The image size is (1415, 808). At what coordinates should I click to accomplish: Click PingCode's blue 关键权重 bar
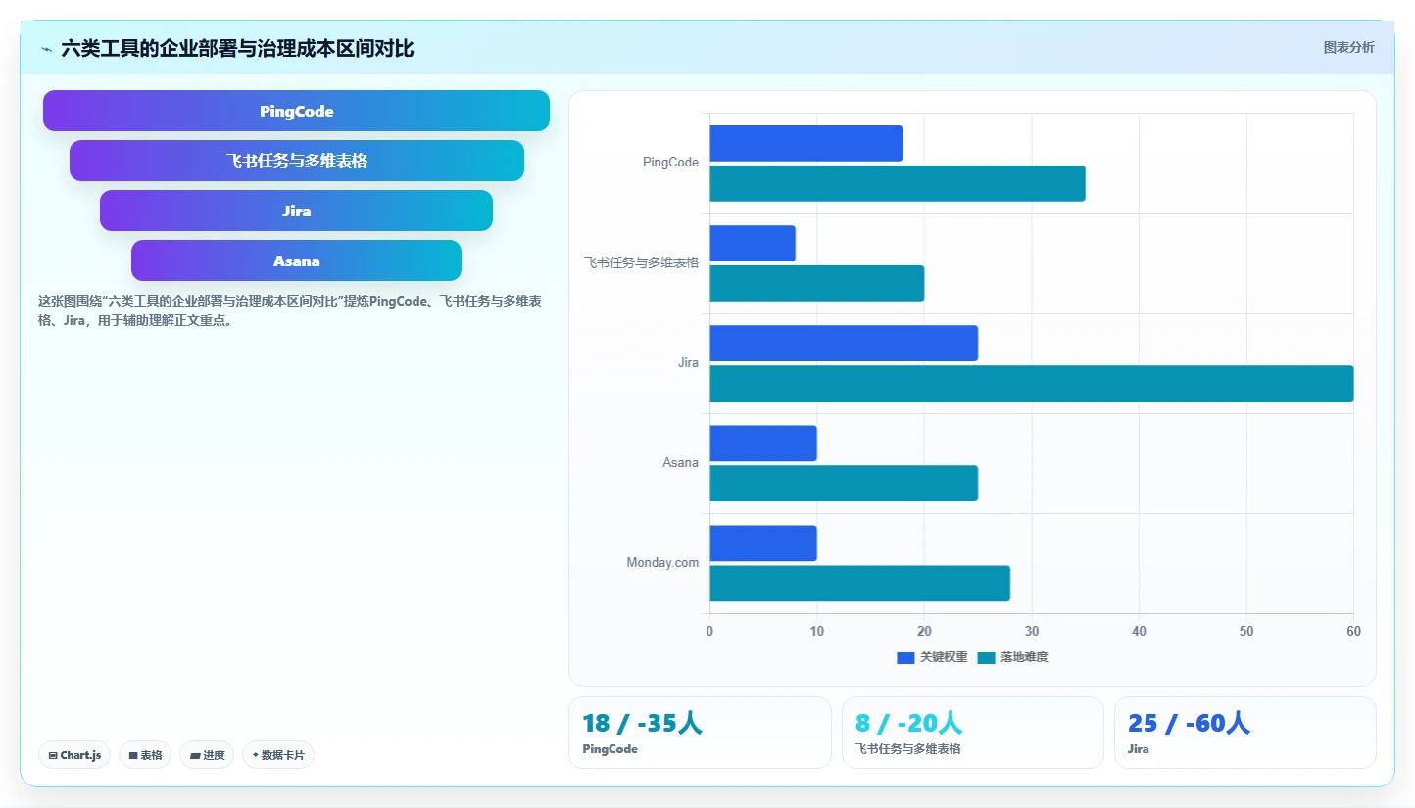click(805, 143)
